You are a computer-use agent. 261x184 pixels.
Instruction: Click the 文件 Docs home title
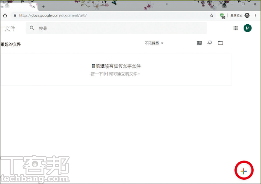(x=10, y=28)
